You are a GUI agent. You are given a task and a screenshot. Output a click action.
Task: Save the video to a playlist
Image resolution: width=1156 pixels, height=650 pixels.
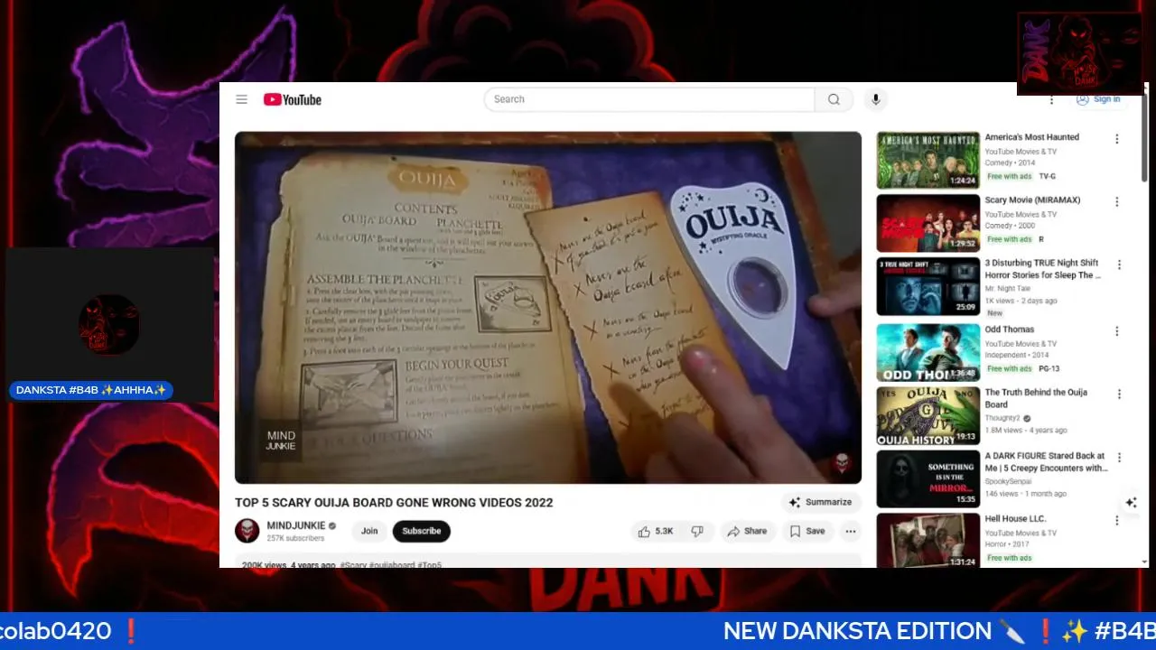coord(807,532)
